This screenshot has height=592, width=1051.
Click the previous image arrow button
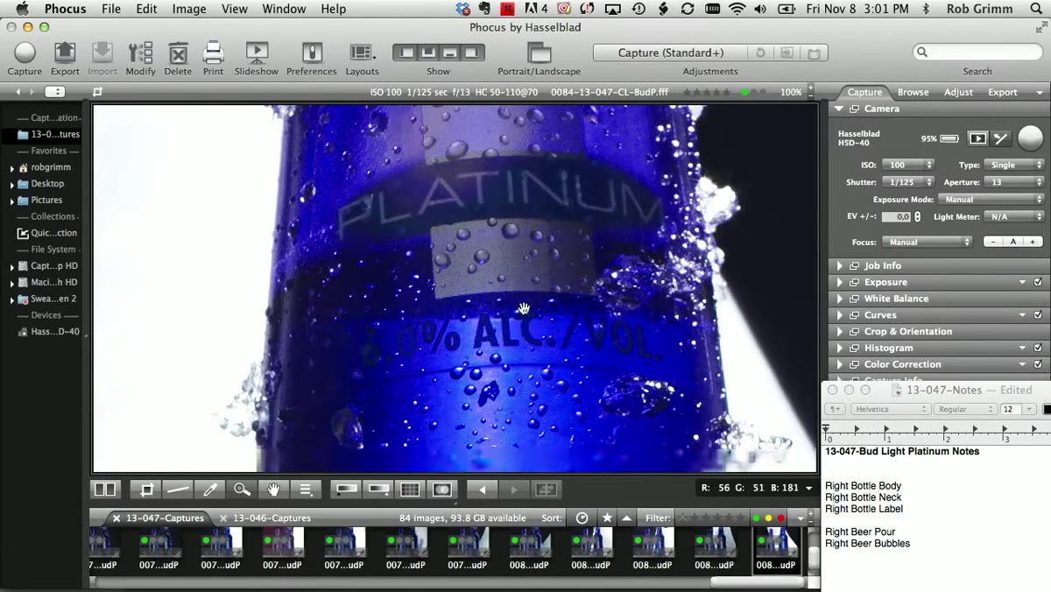point(482,490)
